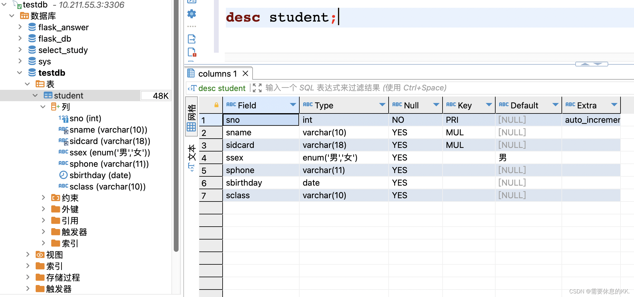The width and height of the screenshot is (634, 297).
Task: Open the Extra column filter dropdown
Action: coord(614,105)
